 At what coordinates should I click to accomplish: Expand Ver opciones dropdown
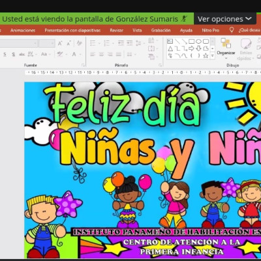pyautogui.click(x=224, y=19)
